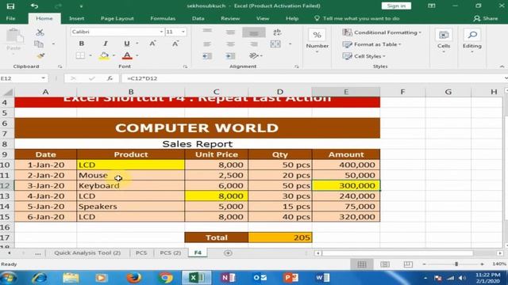Switch to Page Break Preview icon
This screenshot has height=285, width=508.
[408, 264]
